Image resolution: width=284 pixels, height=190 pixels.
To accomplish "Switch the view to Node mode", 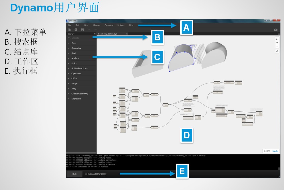I will 275,151.
